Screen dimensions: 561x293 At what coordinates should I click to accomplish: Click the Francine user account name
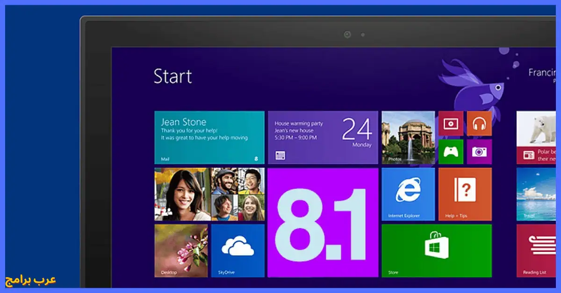tap(542, 73)
